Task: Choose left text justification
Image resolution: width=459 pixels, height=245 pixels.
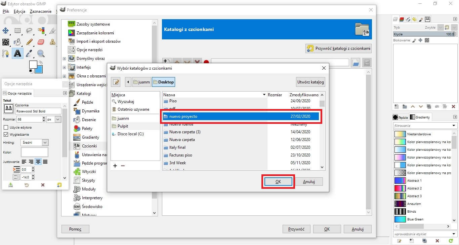Action: (x=24, y=162)
